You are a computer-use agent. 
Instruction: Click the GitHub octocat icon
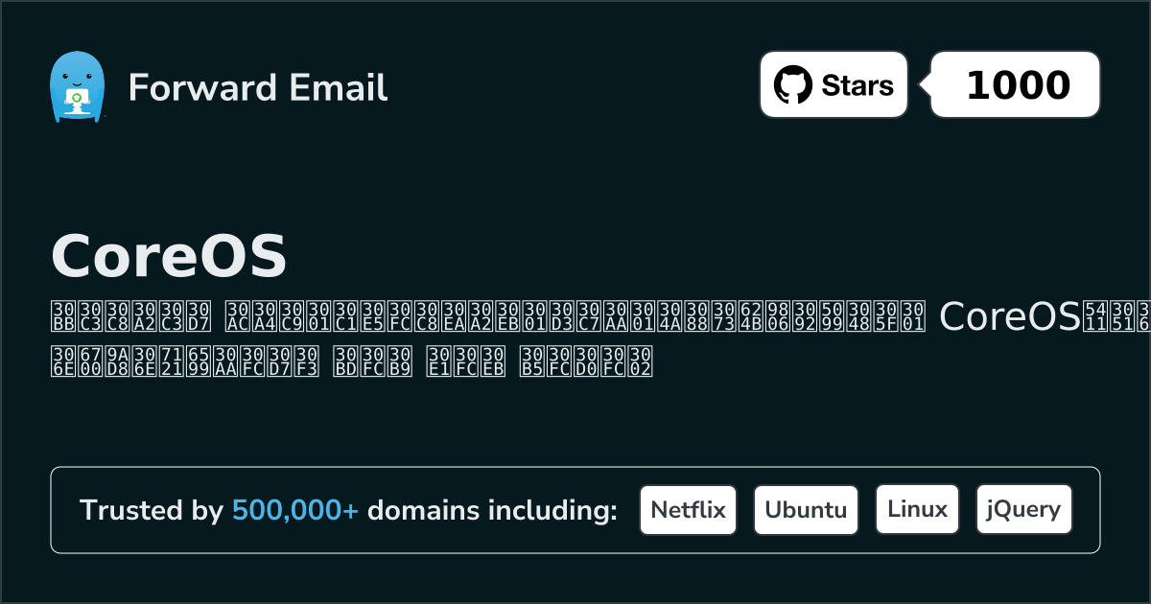point(793,85)
